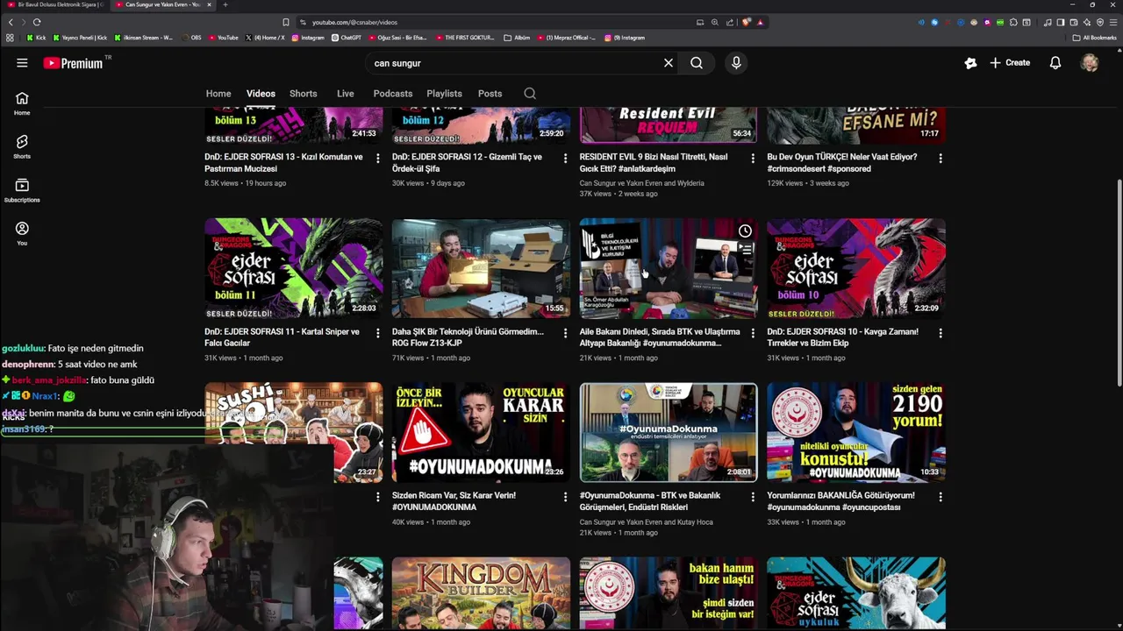Open the 2190 yorum video thumbnail
This screenshot has width=1123, height=631.
coord(856,432)
